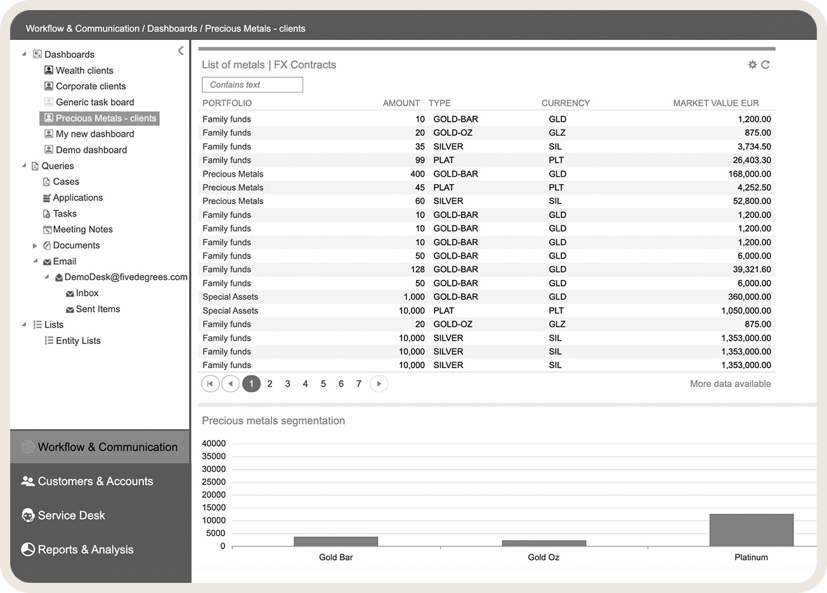Go to next page of results
827x593 pixels.
click(x=379, y=383)
